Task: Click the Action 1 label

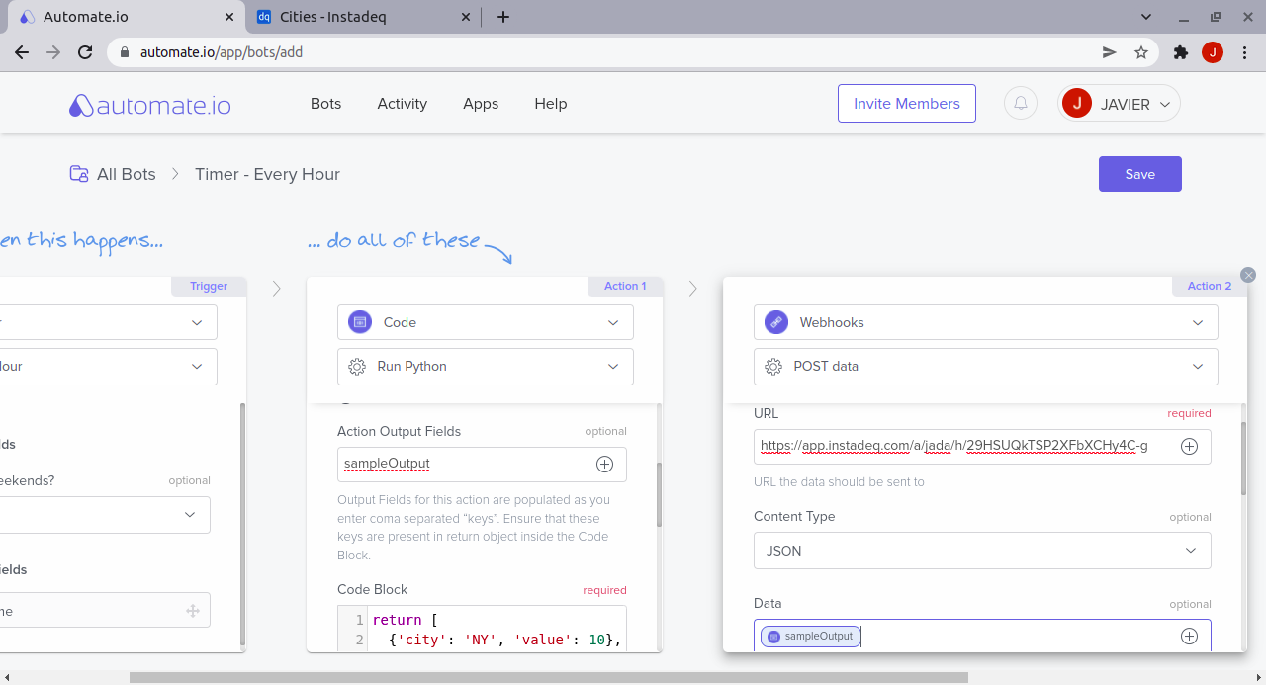Action: pyautogui.click(x=625, y=286)
